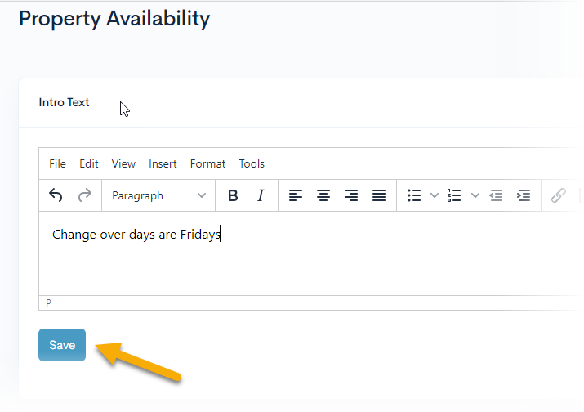The height and width of the screenshot is (412, 584).
Task: Align text to the right
Action: pyautogui.click(x=351, y=195)
